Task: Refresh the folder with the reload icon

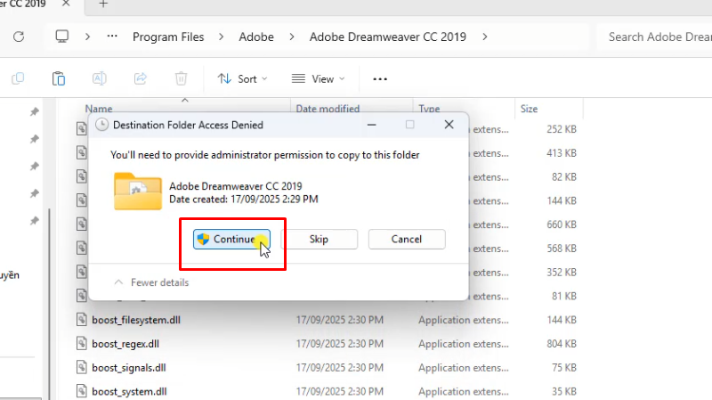Action: click(x=19, y=37)
